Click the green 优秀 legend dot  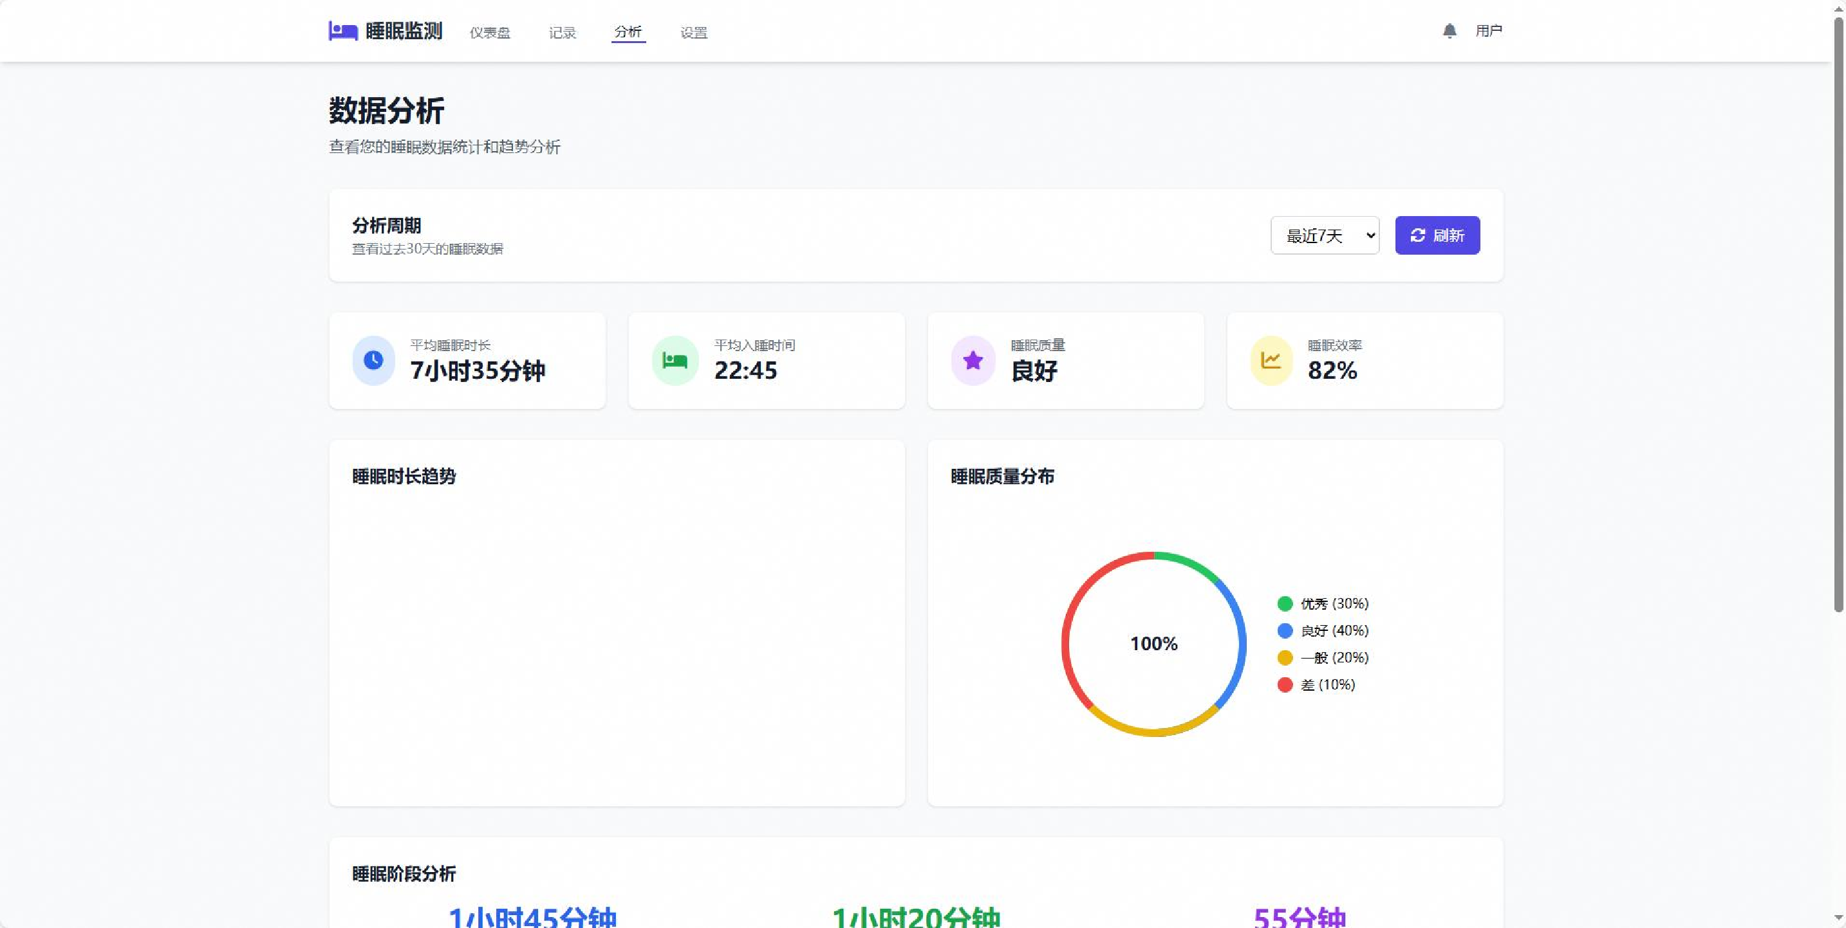(1284, 604)
